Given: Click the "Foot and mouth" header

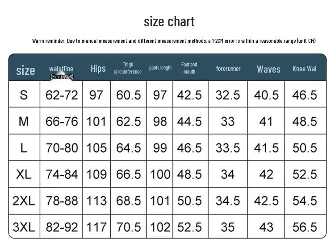Looking at the screenshot, I should (x=189, y=68).
